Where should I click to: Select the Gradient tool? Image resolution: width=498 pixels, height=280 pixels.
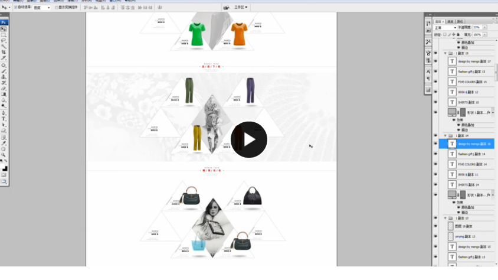pyautogui.click(x=4, y=94)
